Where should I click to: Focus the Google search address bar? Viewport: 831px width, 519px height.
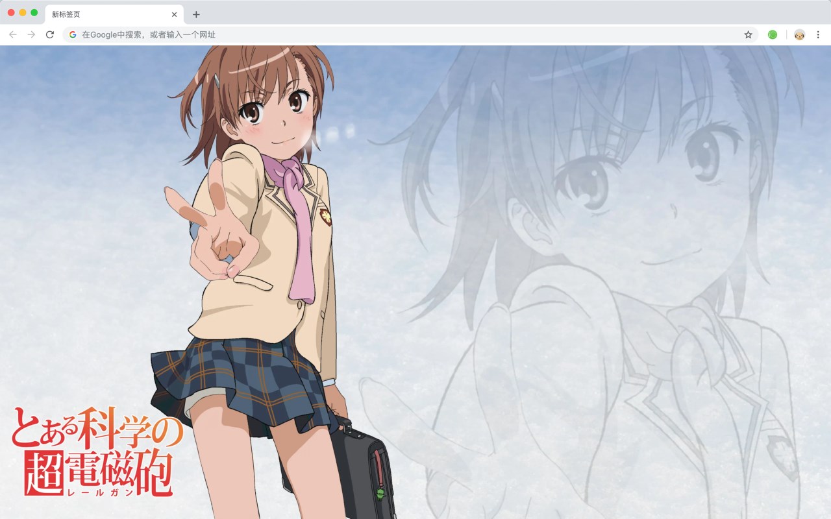410,34
